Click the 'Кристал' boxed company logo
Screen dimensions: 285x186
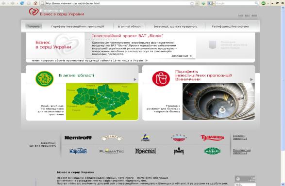tap(145, 151)
